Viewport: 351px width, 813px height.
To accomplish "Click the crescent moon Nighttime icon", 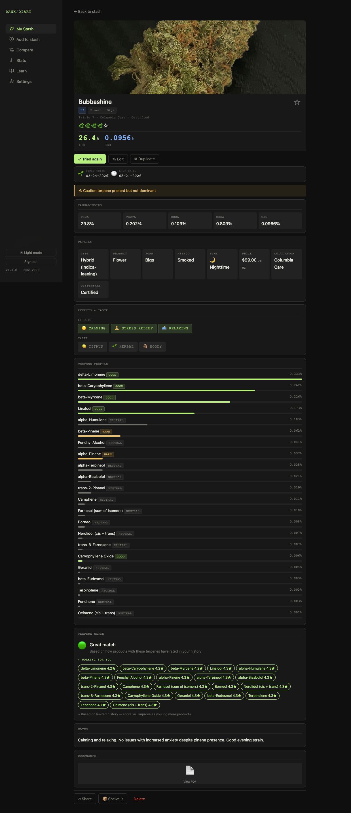I will 213,260.
